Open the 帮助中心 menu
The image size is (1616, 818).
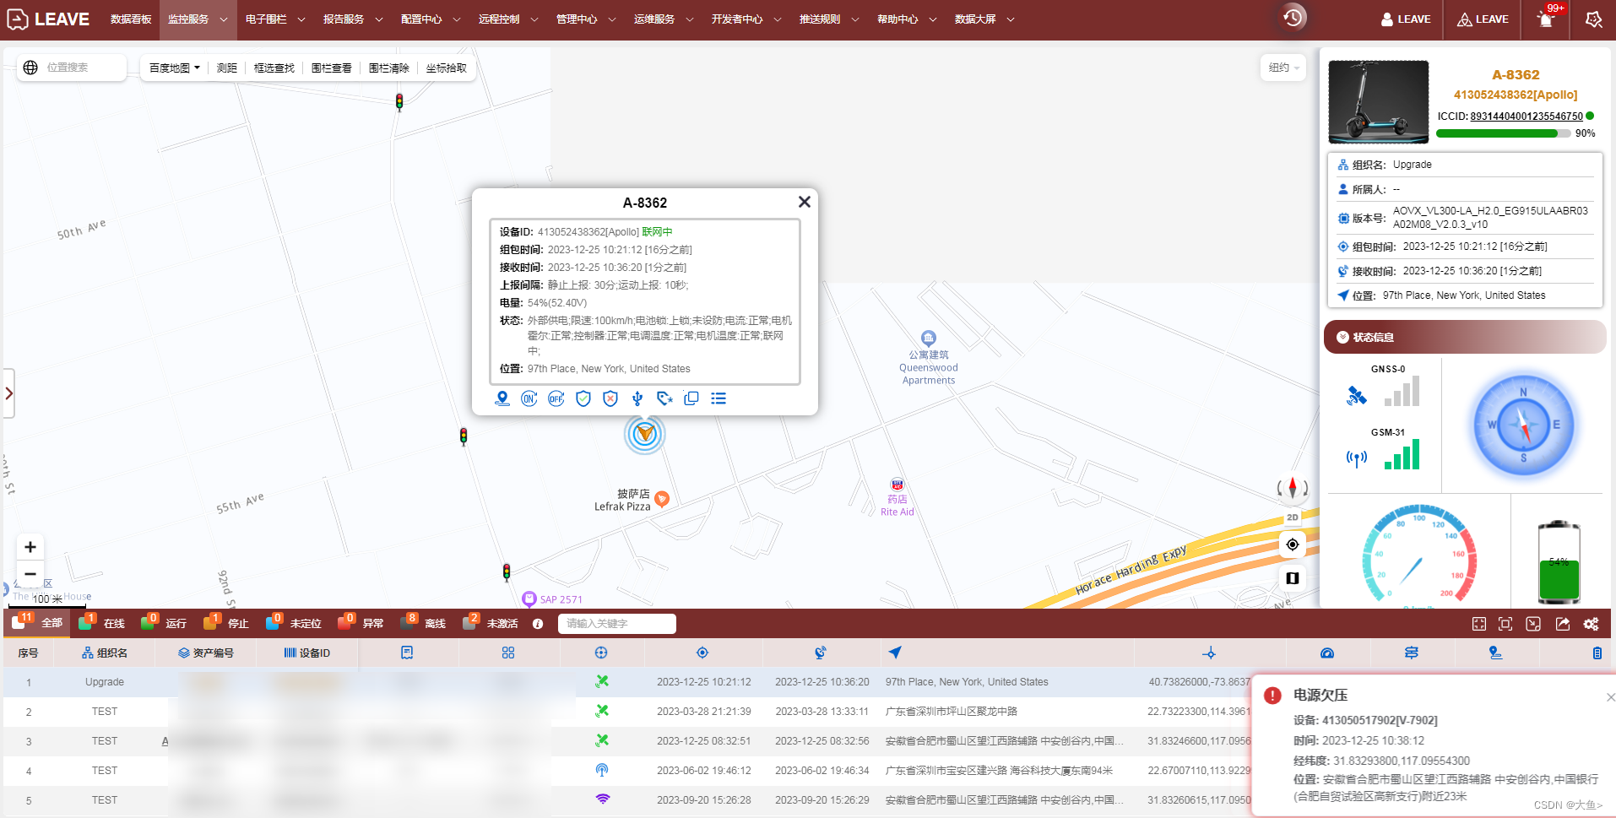point(907,19)
